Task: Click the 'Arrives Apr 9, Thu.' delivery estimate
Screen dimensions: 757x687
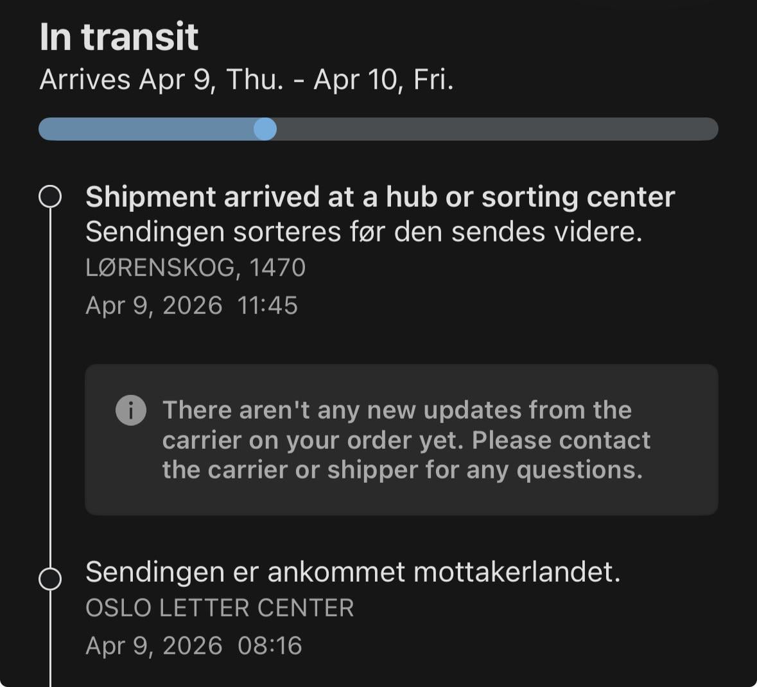Action: tap(161, 80)
